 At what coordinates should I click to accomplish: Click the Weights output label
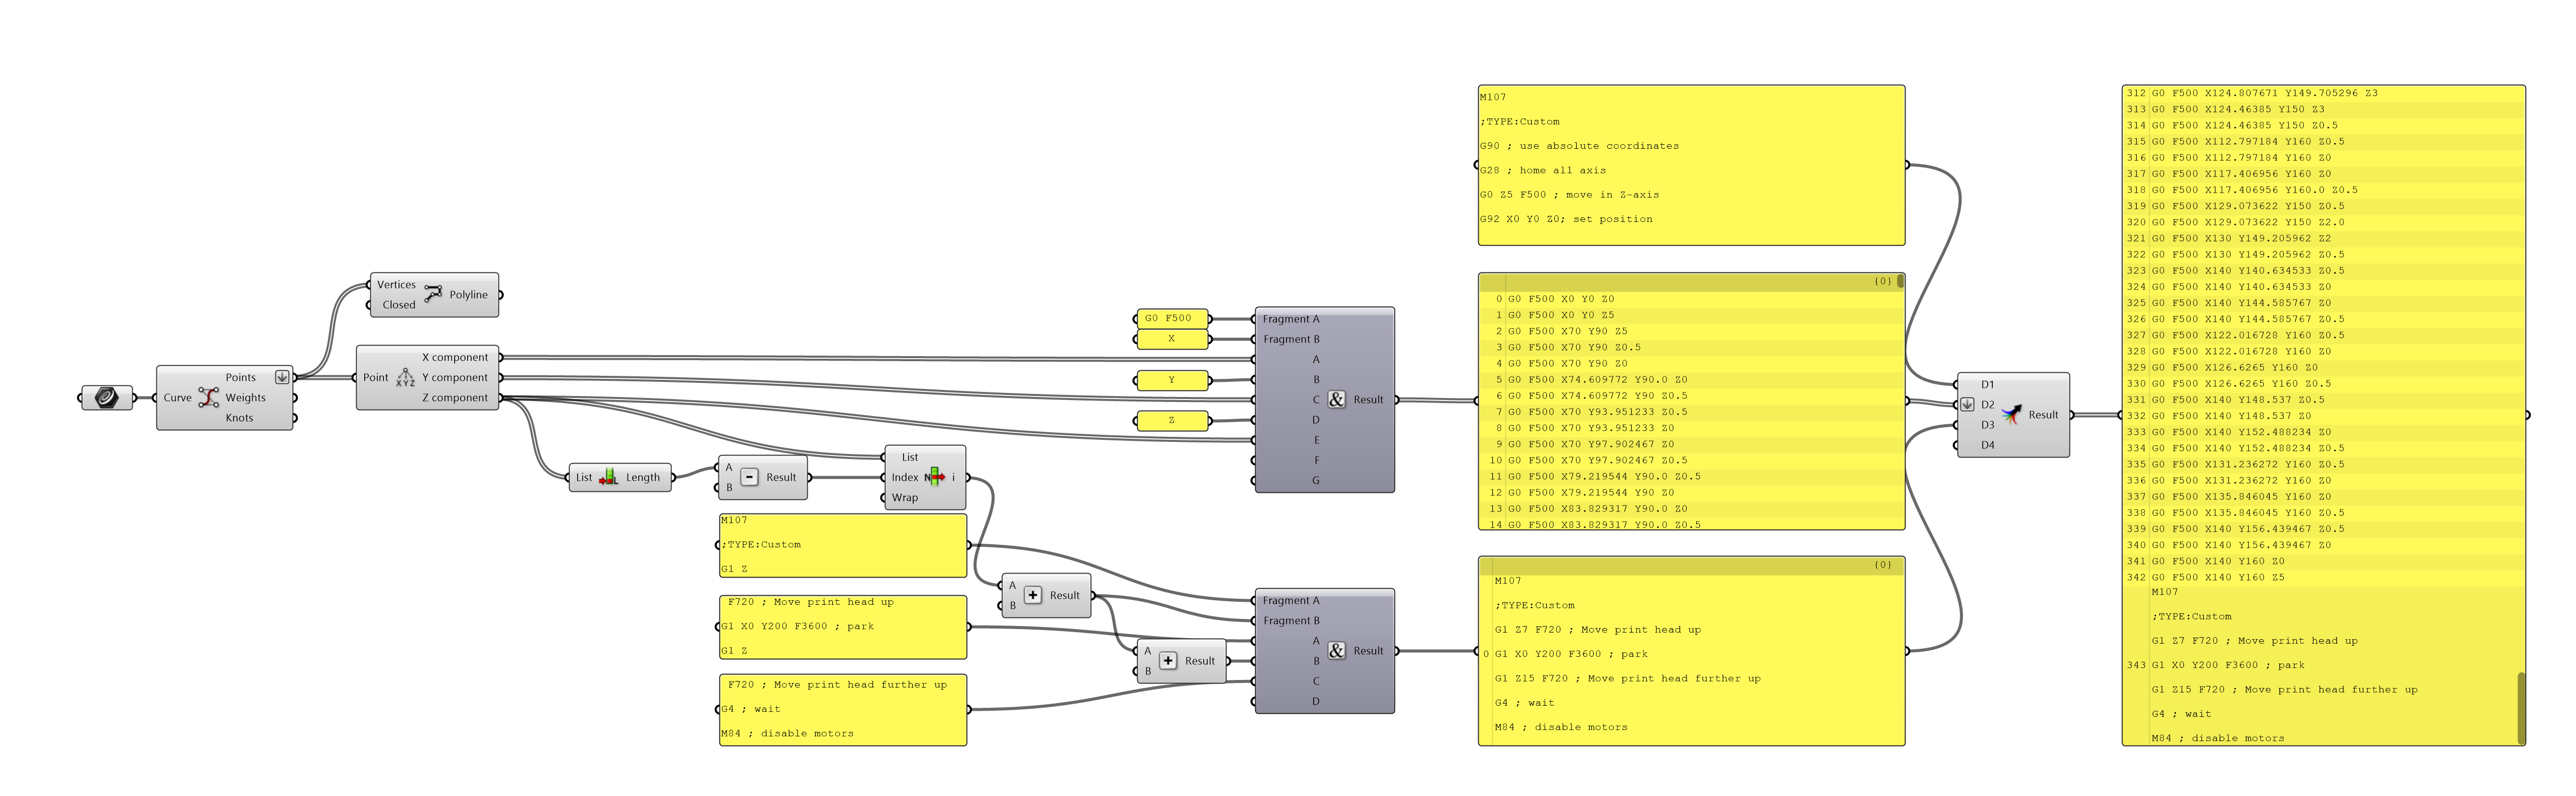click(245, 398)
